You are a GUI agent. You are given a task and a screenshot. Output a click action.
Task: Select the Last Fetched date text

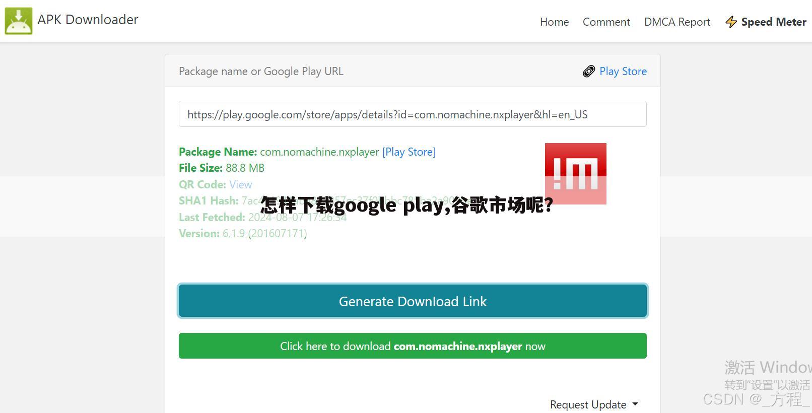pyautogui.click(x=297, y=217)
